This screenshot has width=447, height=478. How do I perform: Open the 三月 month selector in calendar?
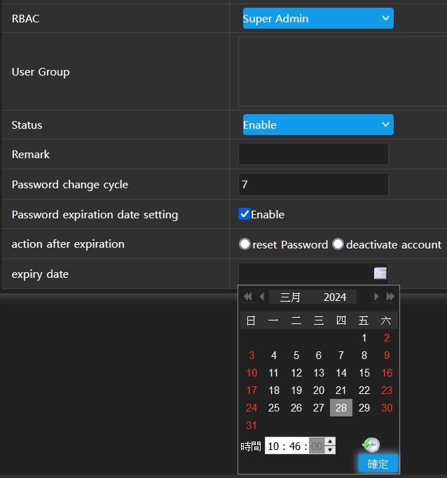pyautogui.click(x=291, y=297)
